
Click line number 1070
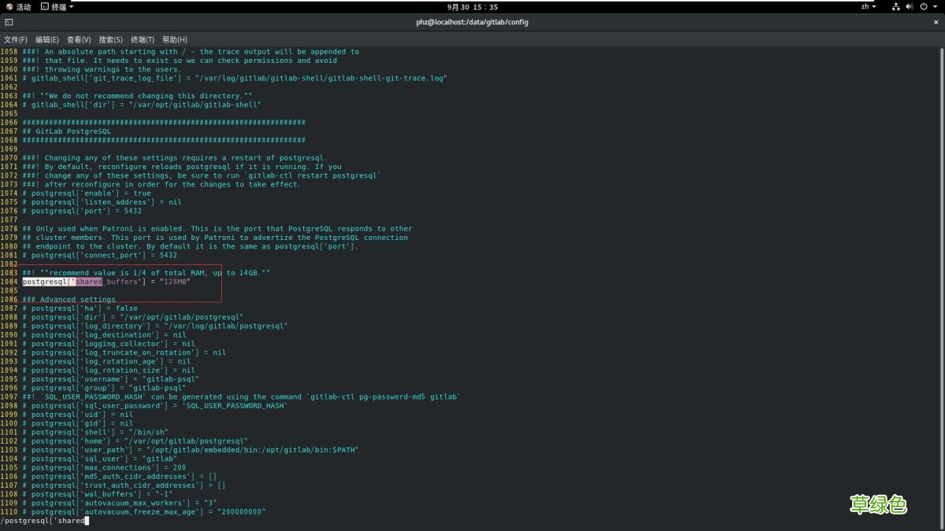(9, 158)
